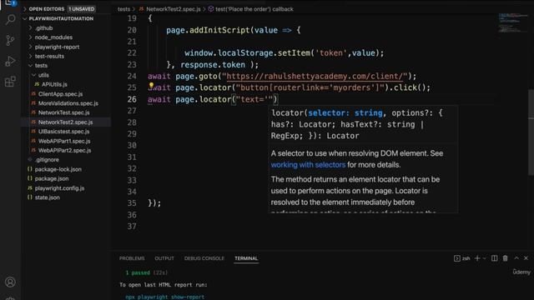
Task: Open ClientApp.spec.js file
Action: [x=60, y=94]
